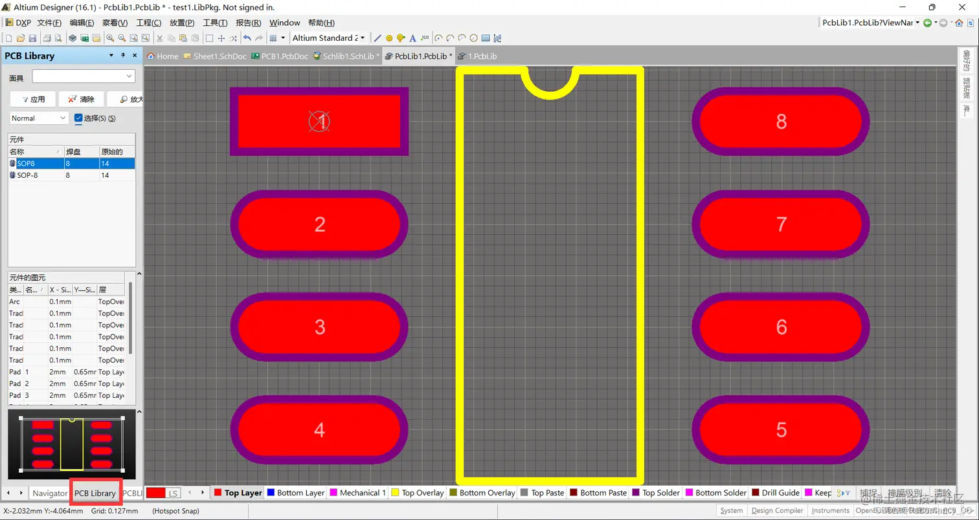Click the Instruments status bar button
The height and width of the screenshot is (520, 979).
pos(831,511)
